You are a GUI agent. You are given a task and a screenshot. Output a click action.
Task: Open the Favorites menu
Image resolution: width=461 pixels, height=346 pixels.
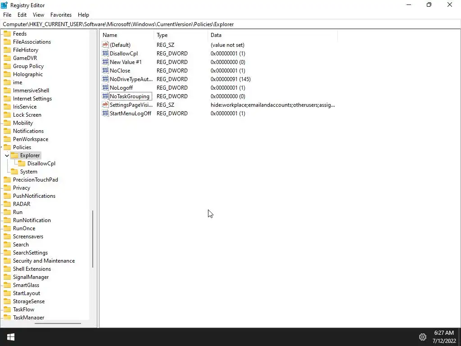click(61, 15)
